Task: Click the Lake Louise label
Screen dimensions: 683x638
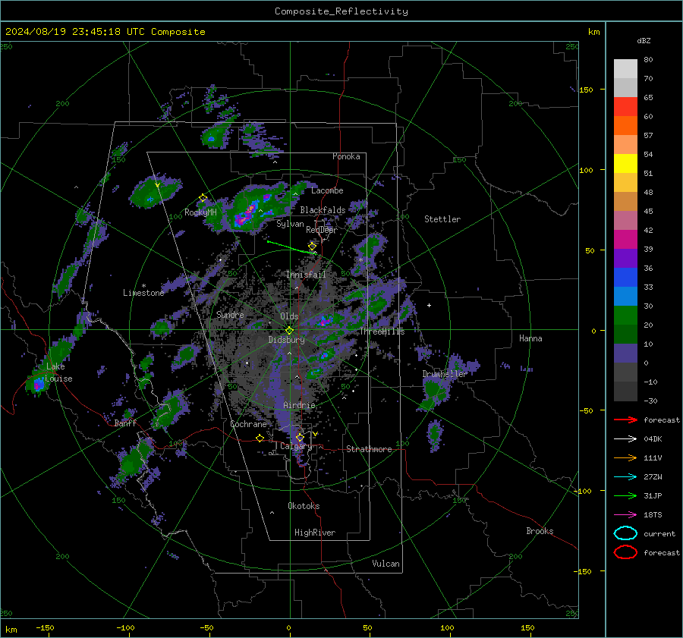Action: click(x=59, y=372)
